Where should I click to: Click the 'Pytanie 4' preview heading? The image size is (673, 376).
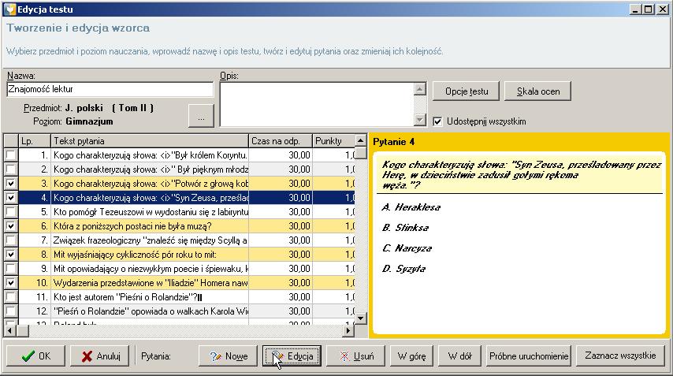[393, 142]
